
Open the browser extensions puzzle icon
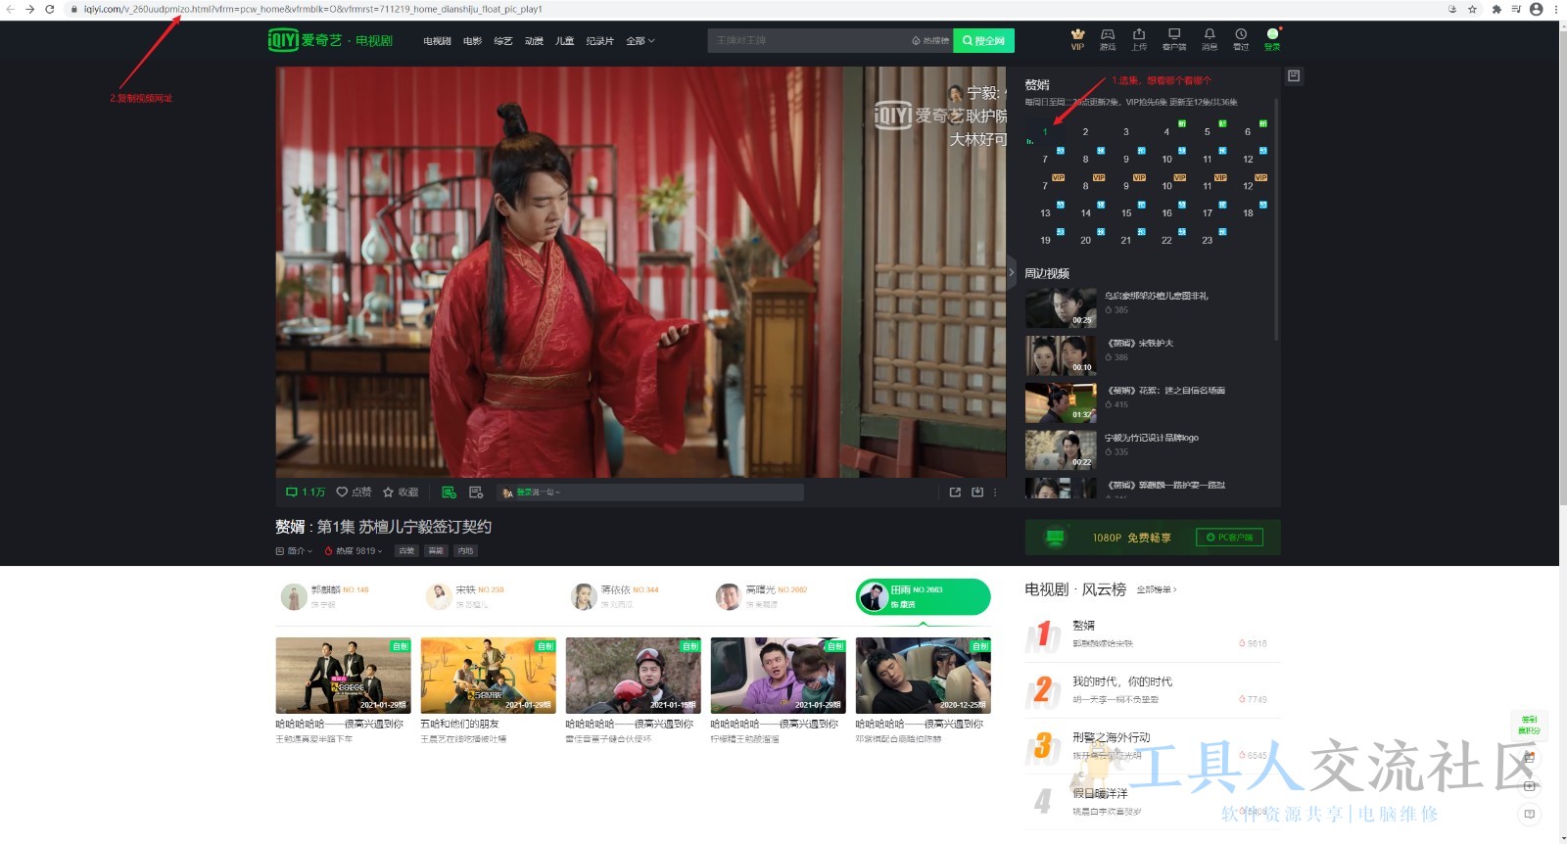click(1496, 9)
